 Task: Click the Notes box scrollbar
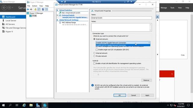click(x=150, y=27)
